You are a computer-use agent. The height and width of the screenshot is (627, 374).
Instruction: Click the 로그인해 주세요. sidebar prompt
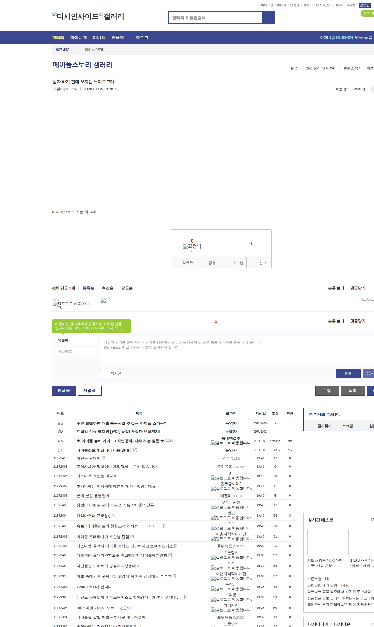click(x=324, y=414)
